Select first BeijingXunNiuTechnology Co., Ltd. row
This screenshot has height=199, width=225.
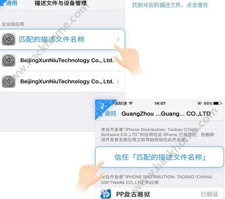62,60
